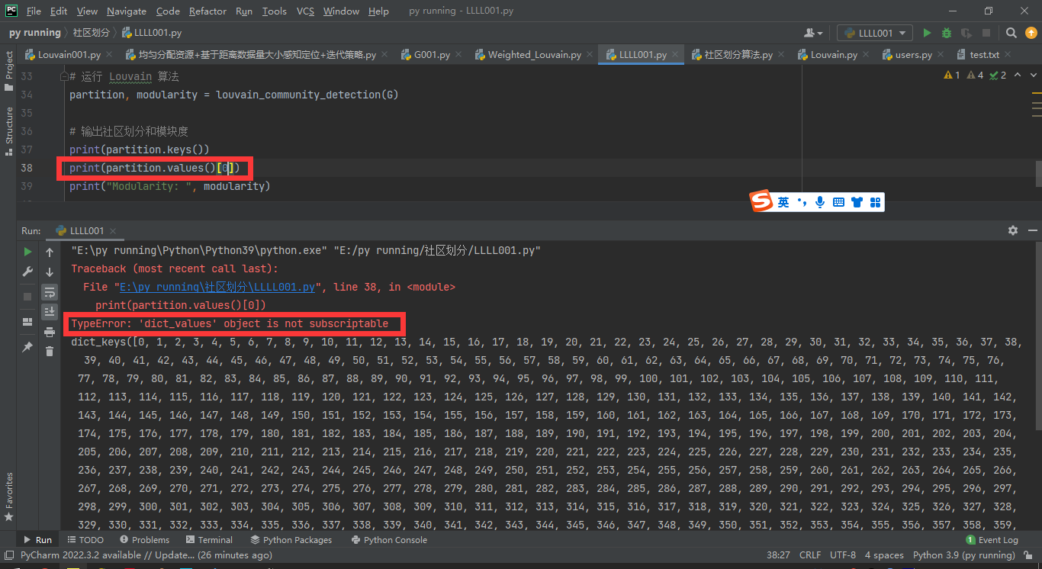
Task: Expand line 33 code fold arrow
Action: [65, 76]
